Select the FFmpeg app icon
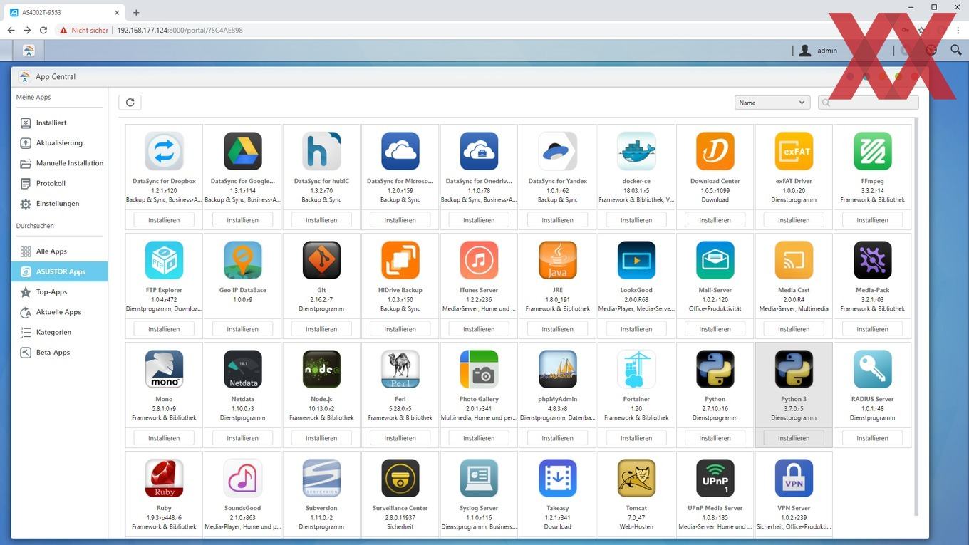 872,151
